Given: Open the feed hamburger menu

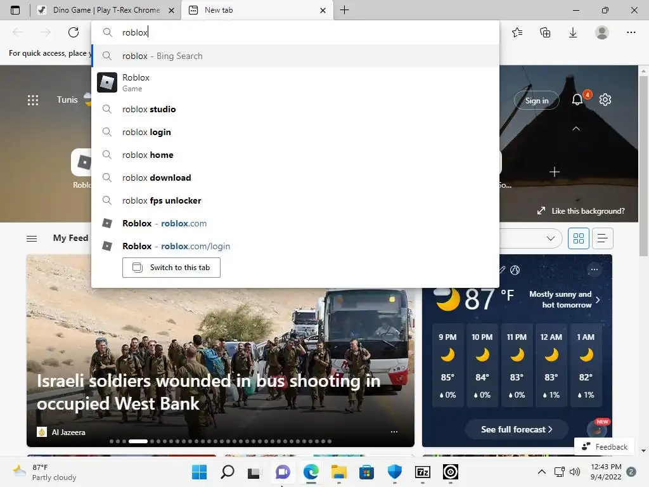Looking at the screenshot, I should coord(32,238).
